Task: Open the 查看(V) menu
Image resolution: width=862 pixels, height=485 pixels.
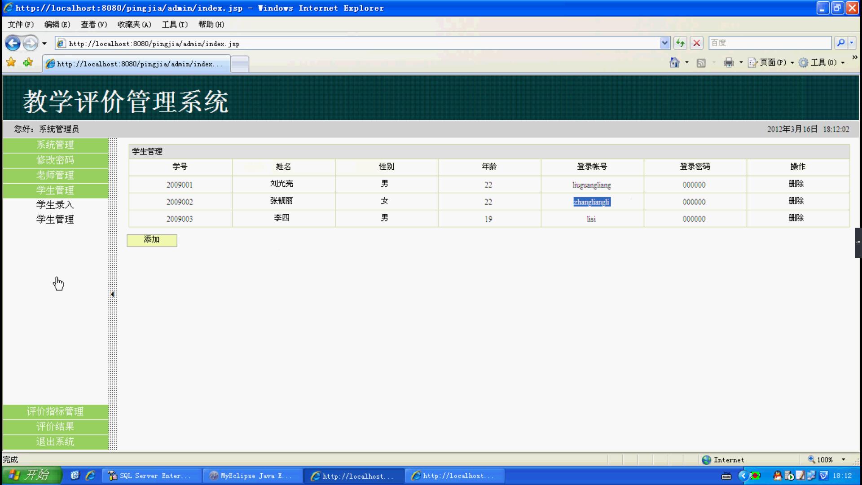Action: [94, 24]
